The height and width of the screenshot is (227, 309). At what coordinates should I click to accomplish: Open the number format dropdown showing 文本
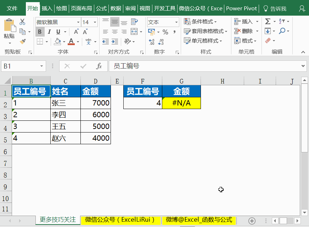pos(176,22)
